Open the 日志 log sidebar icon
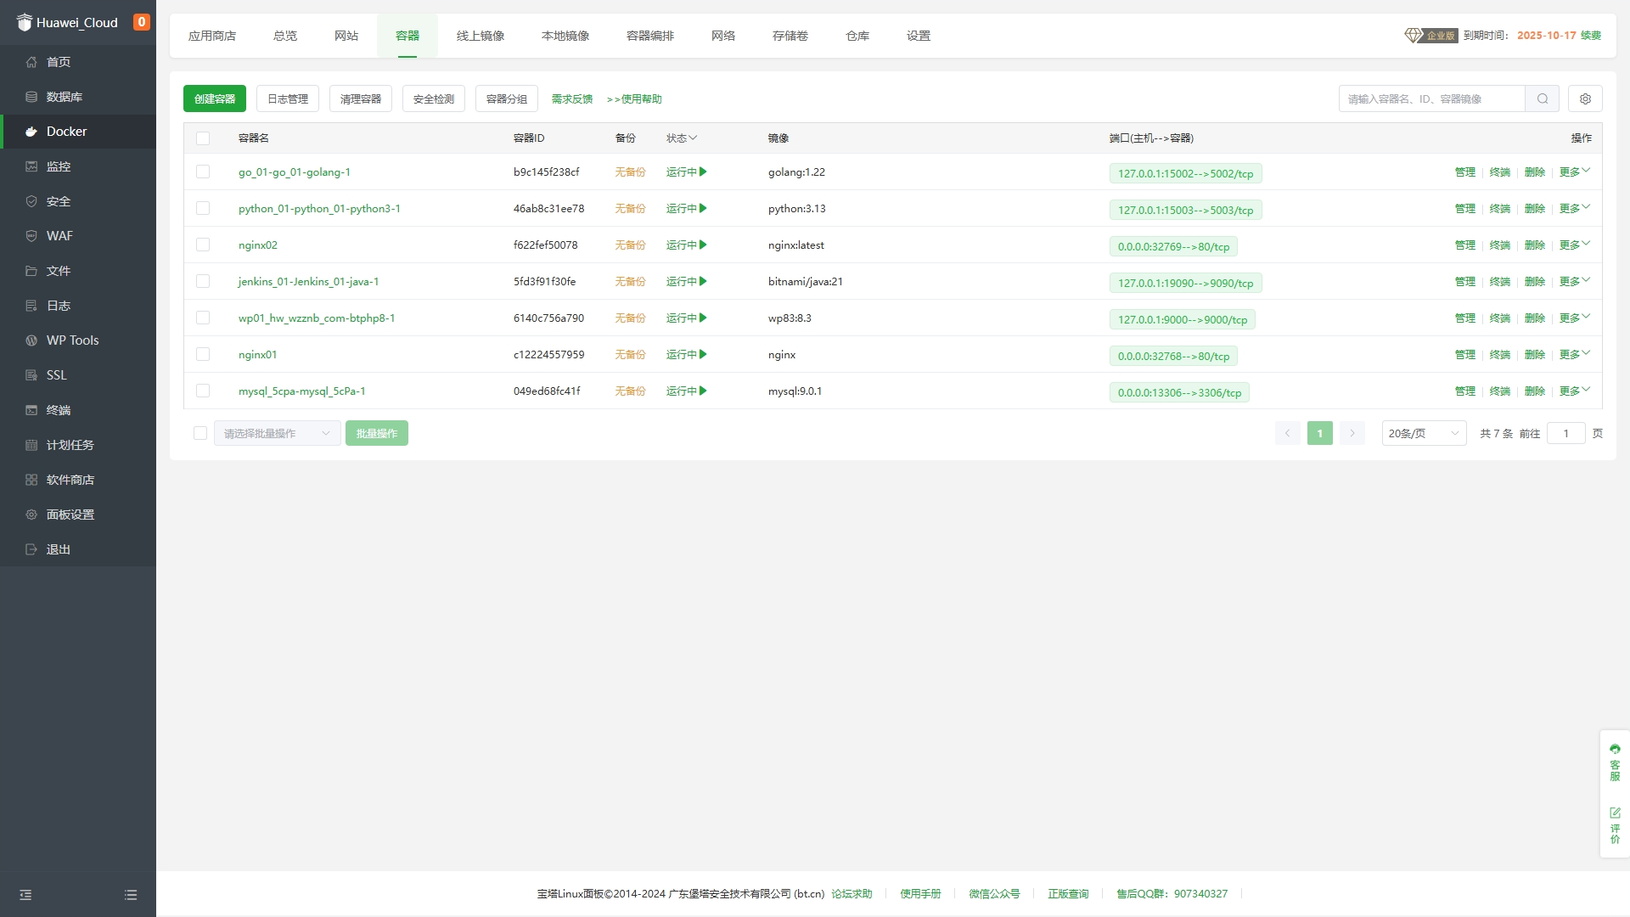1630x917 pixels. click(x=31, y=306)
